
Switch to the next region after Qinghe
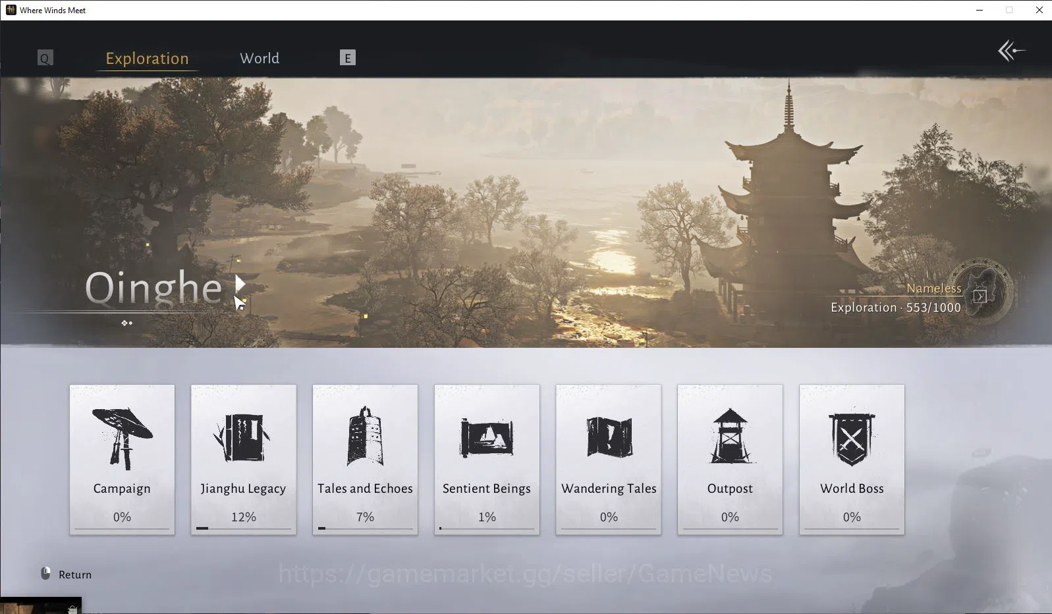240,285
